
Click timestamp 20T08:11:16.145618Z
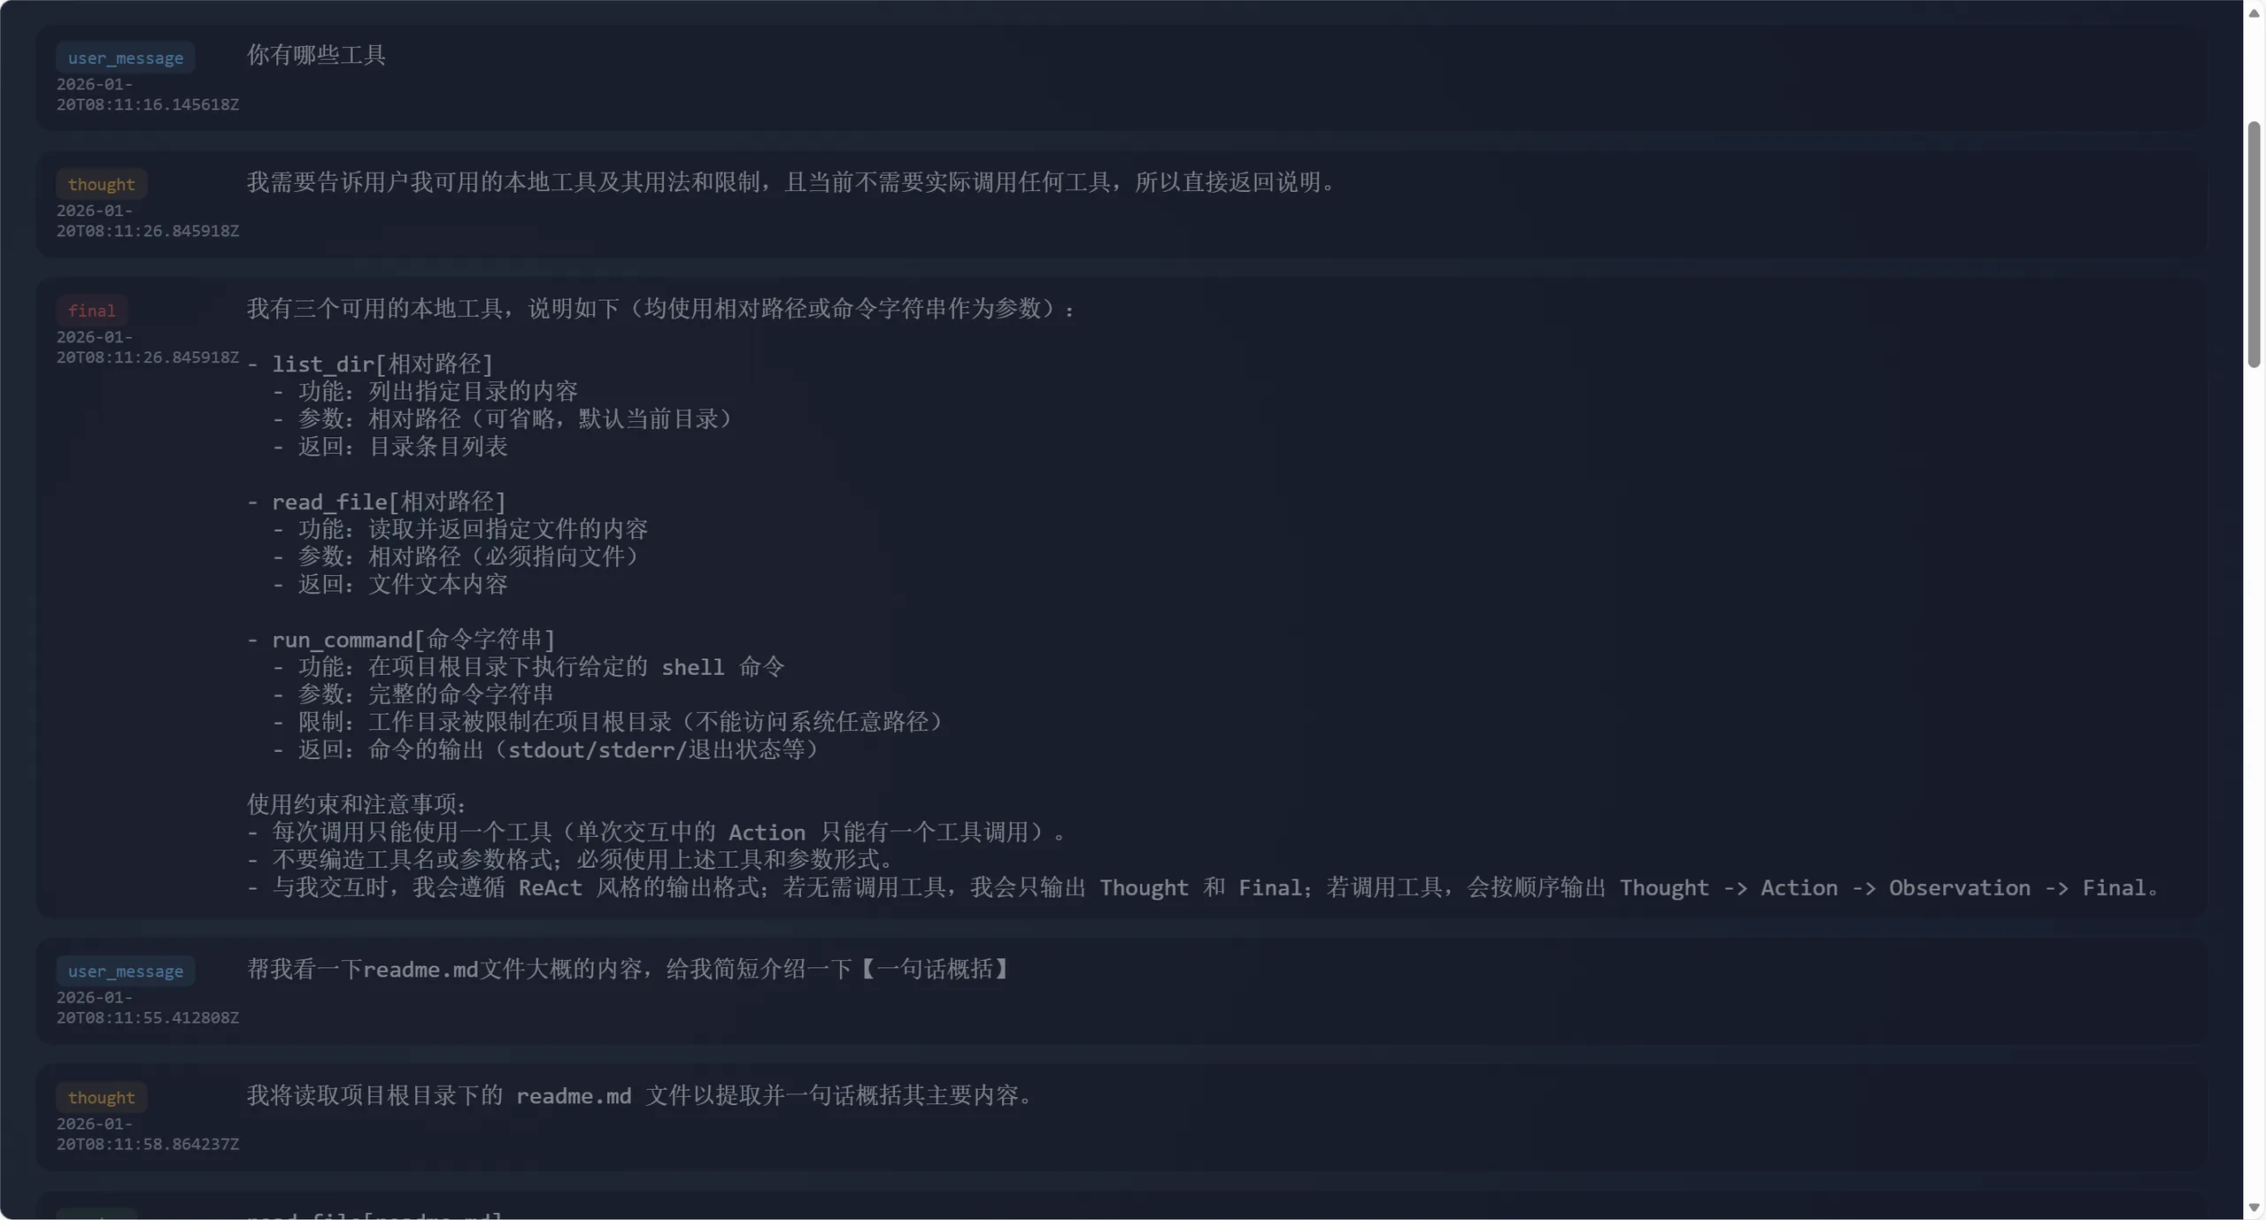point(148,104)
